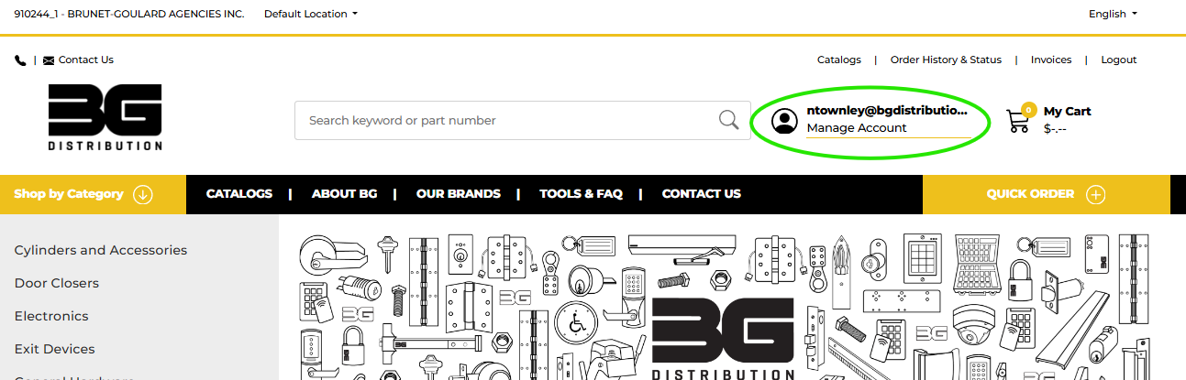Viewport: 1186px width, 380px height.
Task: Open the shopping cart icon
Action: pyautogui.click(x=1018, y=121)
